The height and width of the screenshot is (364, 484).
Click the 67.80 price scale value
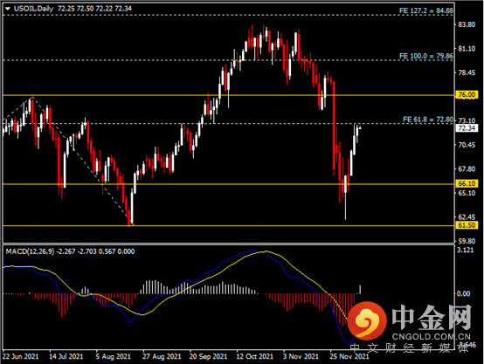tap(467, 169)
